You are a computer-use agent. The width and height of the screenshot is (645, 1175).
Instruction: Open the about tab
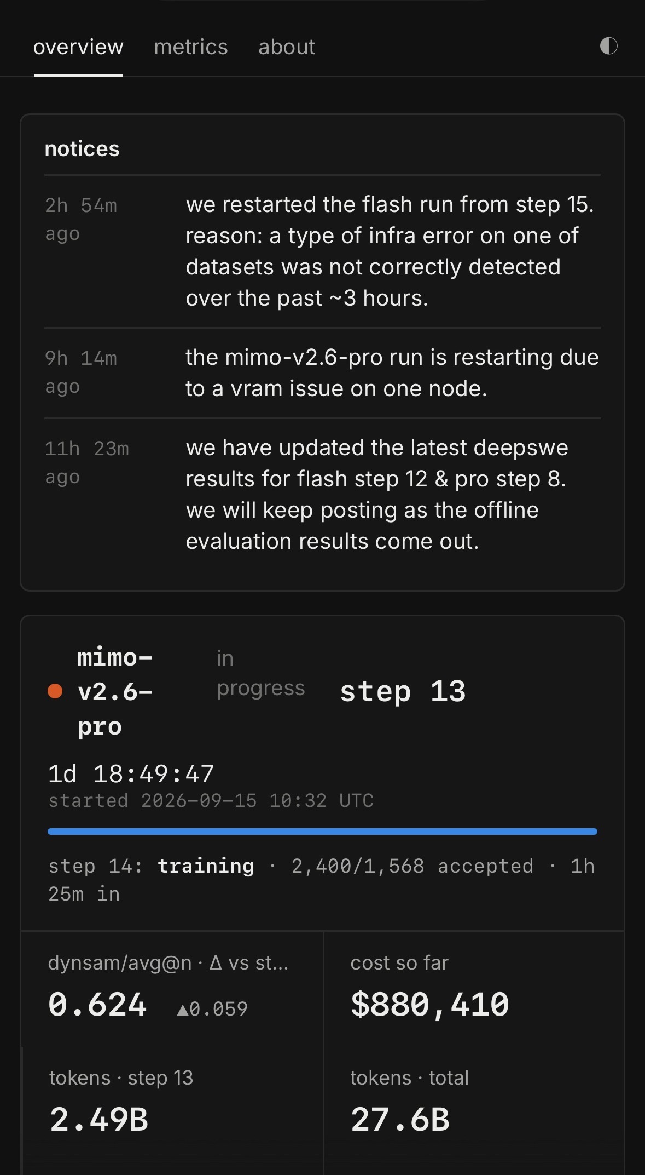[287, 47]
